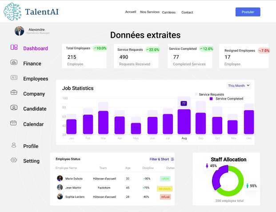Viewport: 276px width, 212px height.
Task: Open the Setting gear icon
Action: (x=14, y=160)
